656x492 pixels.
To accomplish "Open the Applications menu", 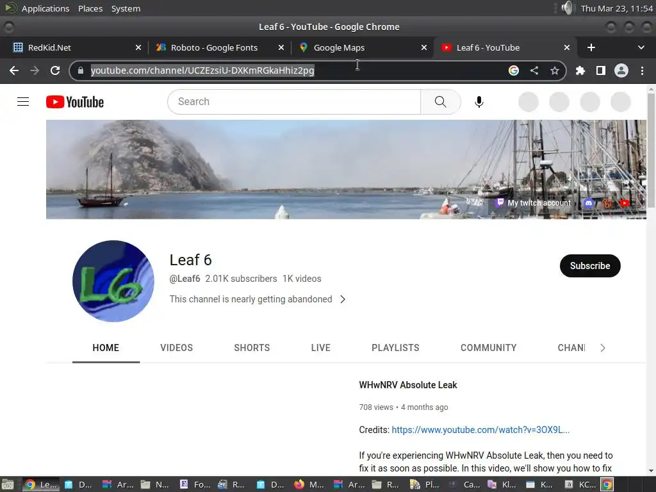I will click(45, 8).
